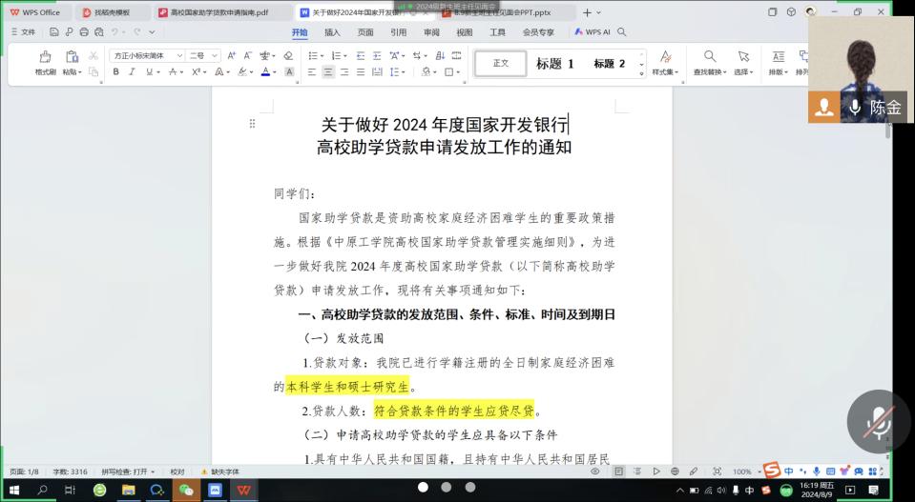Click the search magnifier next to WPS AI
Viewport: 915px width, 502px height.
pos(622,31)
